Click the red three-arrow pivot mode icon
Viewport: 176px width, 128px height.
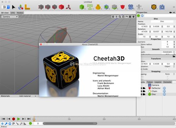(68, 7)
